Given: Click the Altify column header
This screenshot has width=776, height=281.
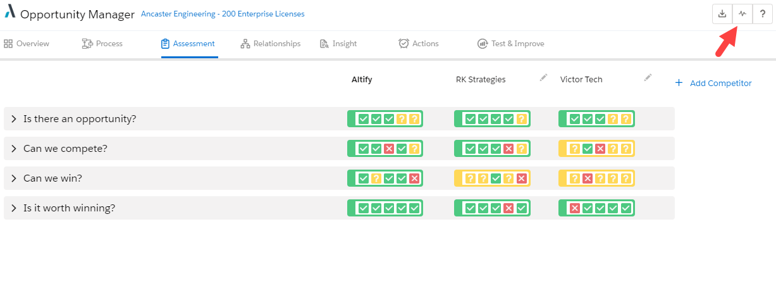Looking at the screenshot, I should click(362, 80).
